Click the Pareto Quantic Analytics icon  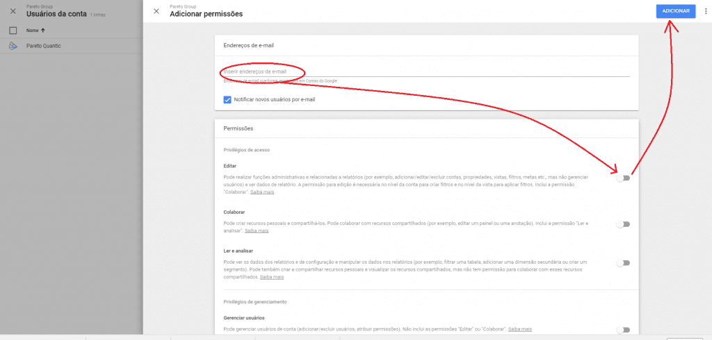pos(13,46)
